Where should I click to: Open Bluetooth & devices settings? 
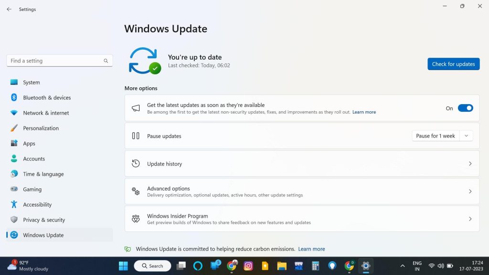pyautogui.click(x=47, y=98)
